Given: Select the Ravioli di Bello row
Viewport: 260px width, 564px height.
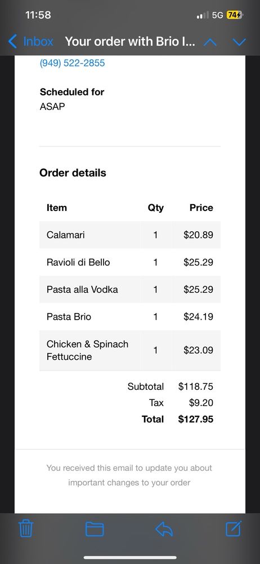Looking at the screenshot, I should [130, 262].
